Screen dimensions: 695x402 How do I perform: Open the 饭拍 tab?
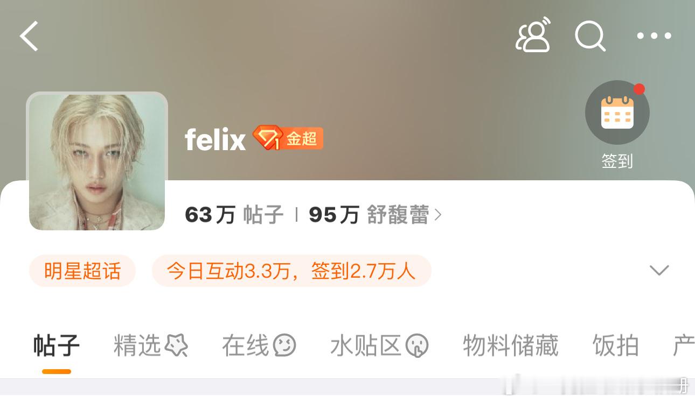pyautogui.click(x=616, y=345)
